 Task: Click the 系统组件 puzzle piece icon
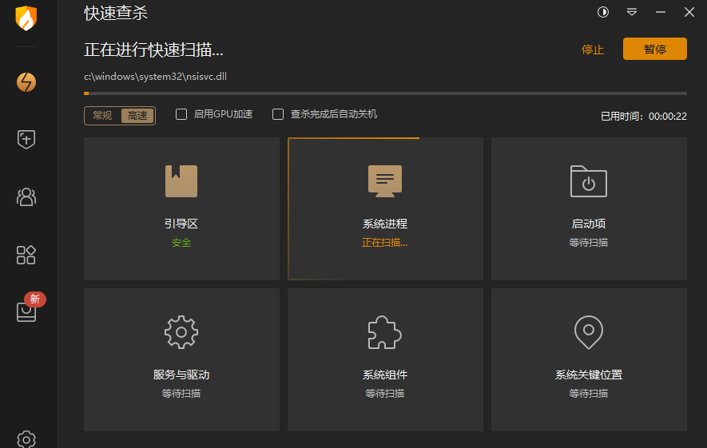coord(385,331)
